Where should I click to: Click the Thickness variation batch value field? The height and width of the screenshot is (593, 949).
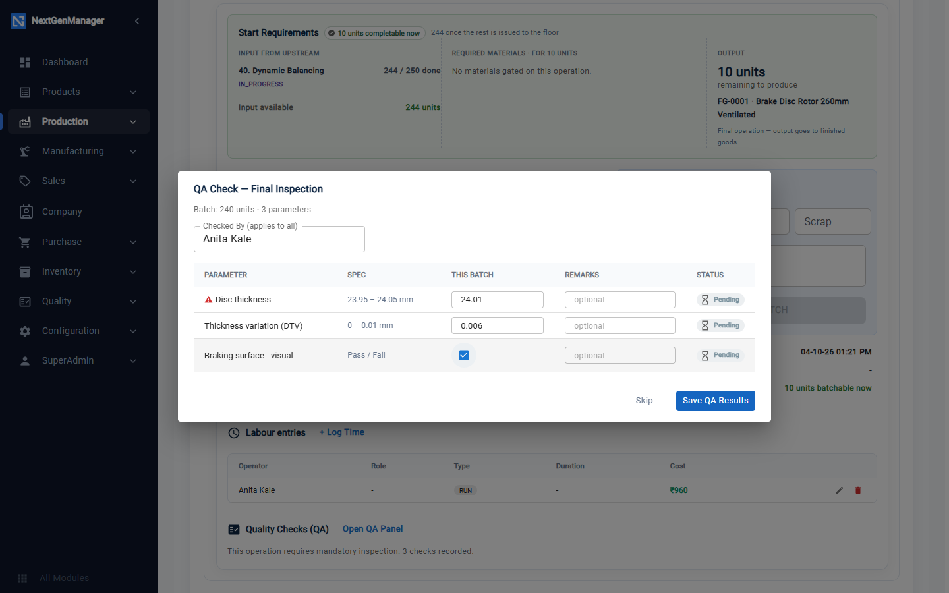point(498,325)
